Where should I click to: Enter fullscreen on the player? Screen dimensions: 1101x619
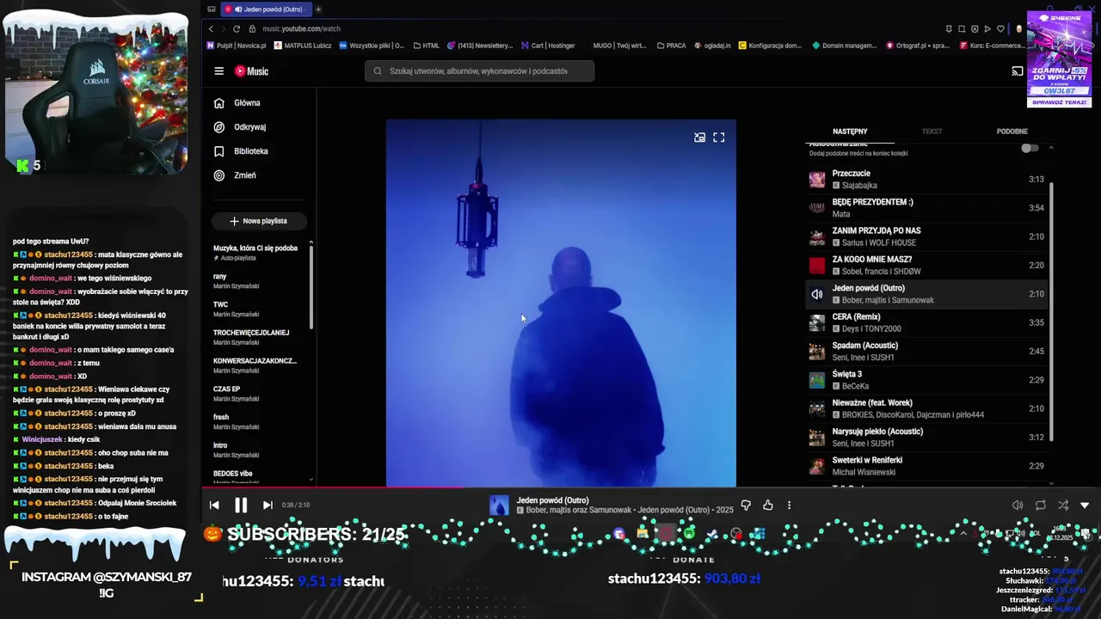pos(719,138)
